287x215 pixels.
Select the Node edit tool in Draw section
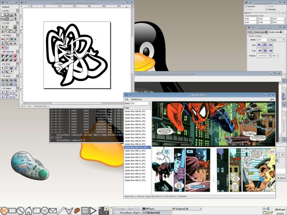click(x=6, y=68)
